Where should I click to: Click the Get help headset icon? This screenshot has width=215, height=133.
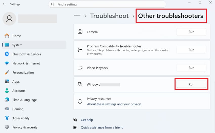pyautogui.click(x=75, y=120)
